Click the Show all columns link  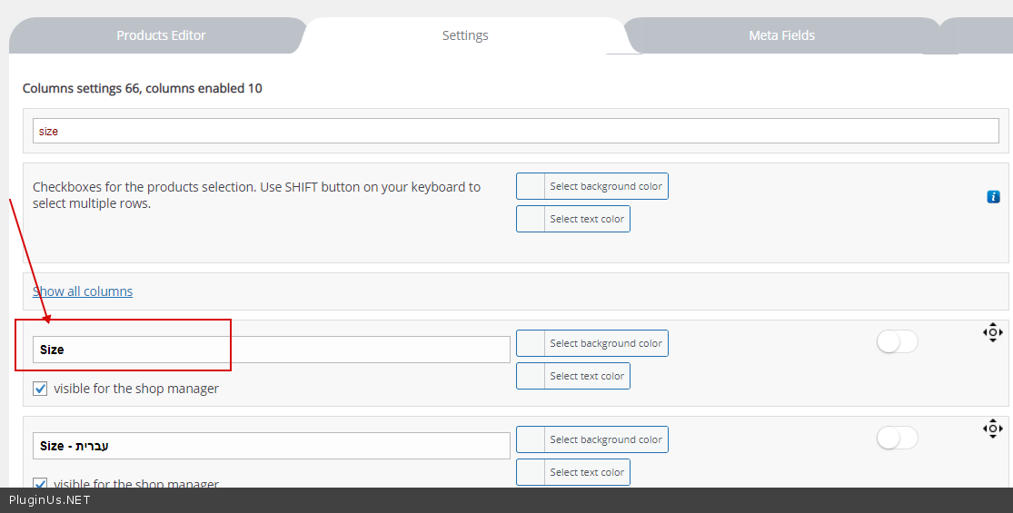click(x=83, y=291)
